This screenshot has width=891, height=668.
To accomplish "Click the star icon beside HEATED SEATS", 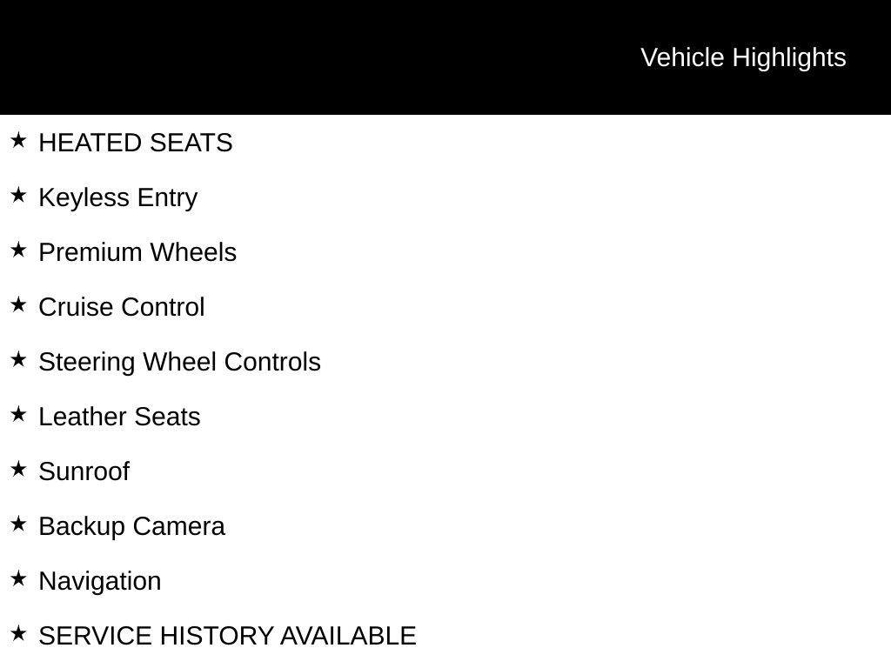I will 18,140.
